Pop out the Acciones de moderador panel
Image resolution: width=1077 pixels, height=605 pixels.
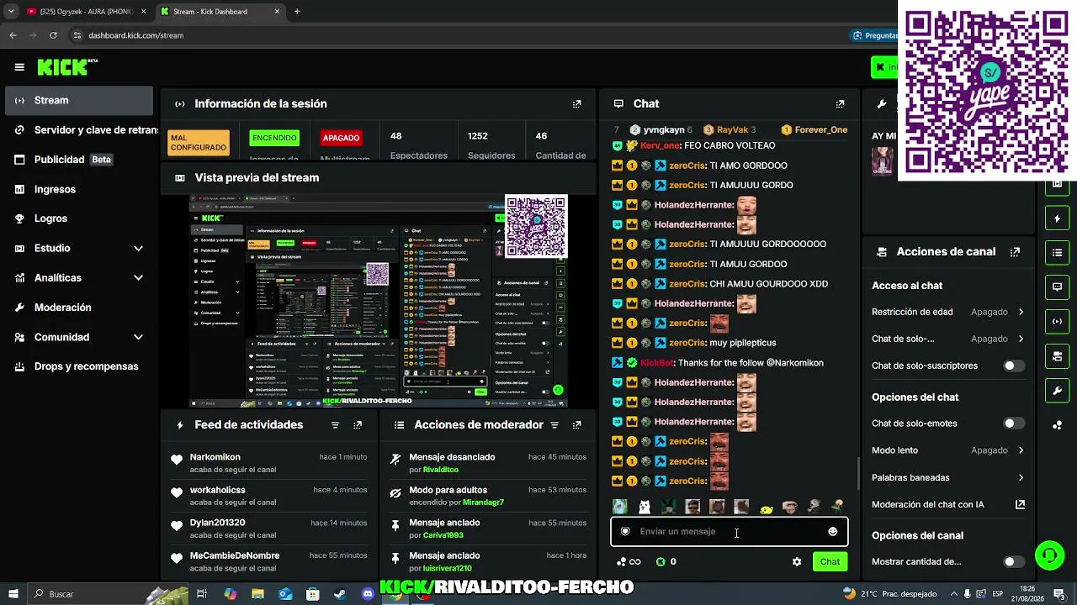pyautogui.click(x=576, y=425)
